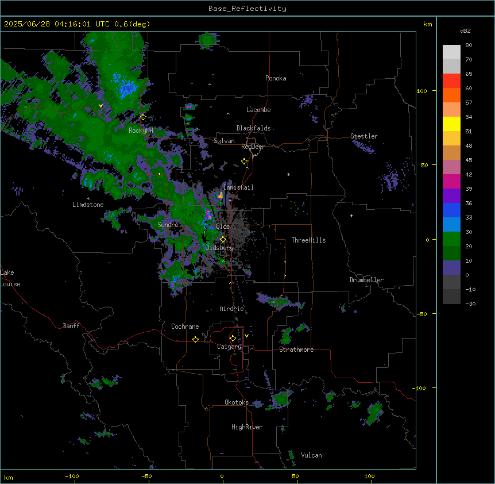Click the Base_Reflectivity title
The height and width of the screenshot is (484, 495).
point(247,9)
